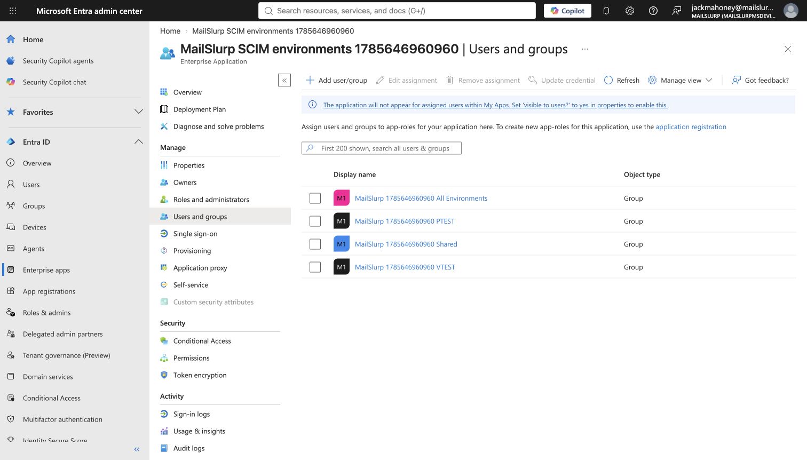Open MailSlurp 1785646960960 PTEST group link
The image size is (807, 460).
click(405, 221)
